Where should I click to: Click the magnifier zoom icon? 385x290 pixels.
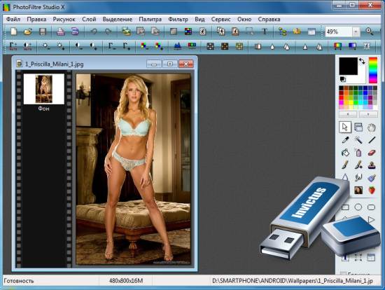[x=369, y=32]
